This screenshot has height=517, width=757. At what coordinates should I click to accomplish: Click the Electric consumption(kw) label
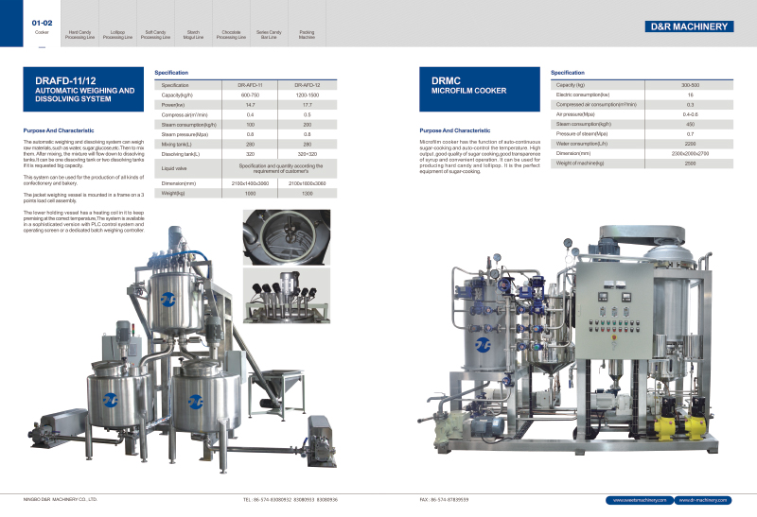pos(583,95)
